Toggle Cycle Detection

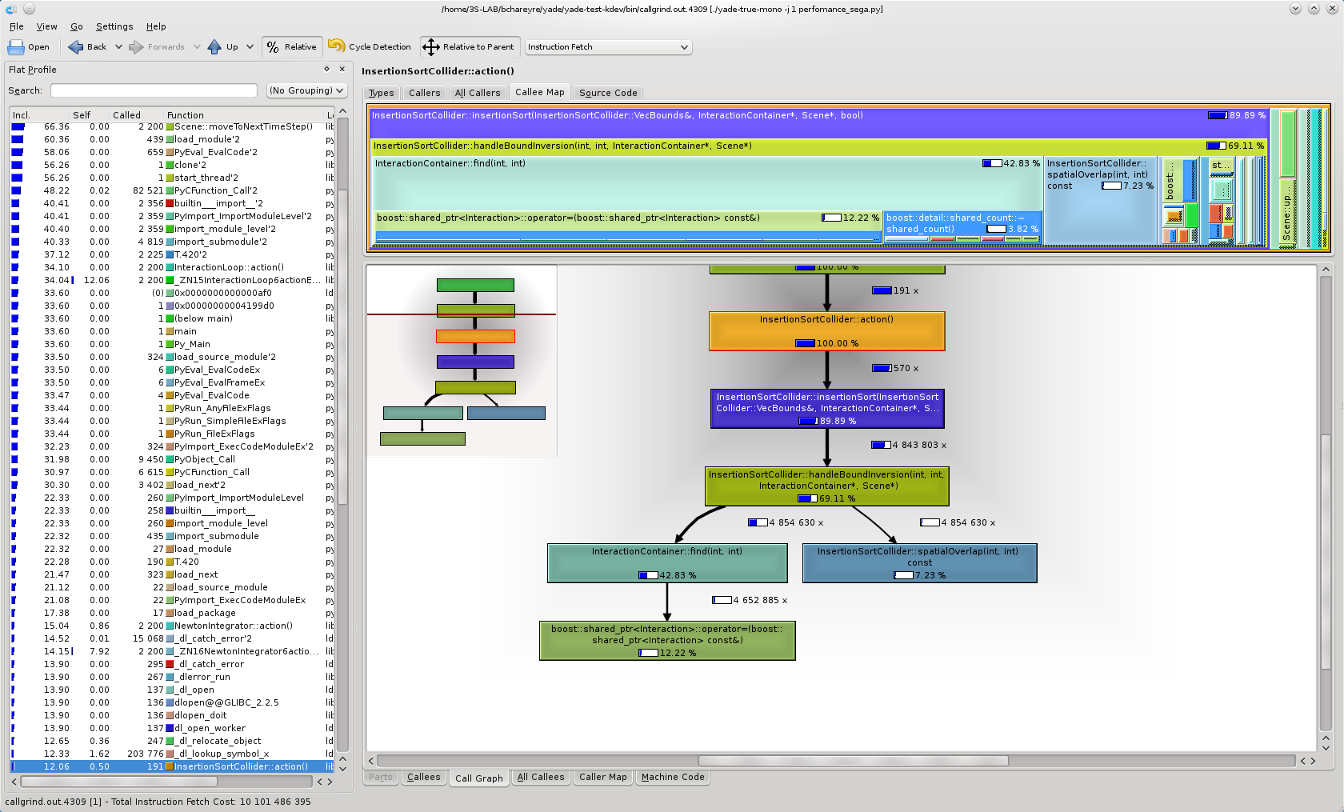click(x=370, y=47)
